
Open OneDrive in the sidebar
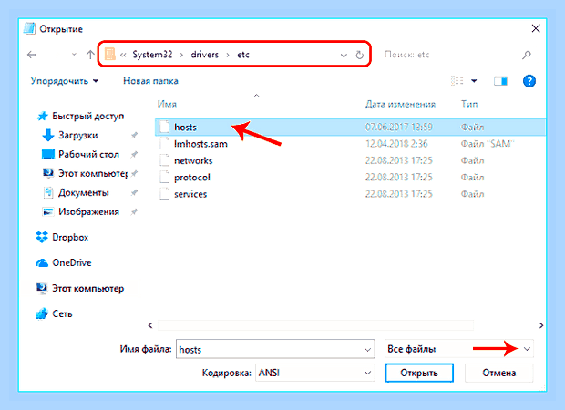64,262
